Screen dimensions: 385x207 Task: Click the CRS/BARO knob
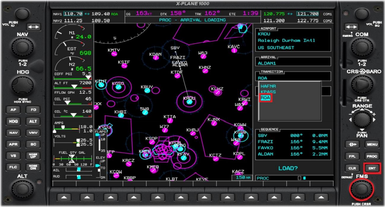[x=362, y=85]
